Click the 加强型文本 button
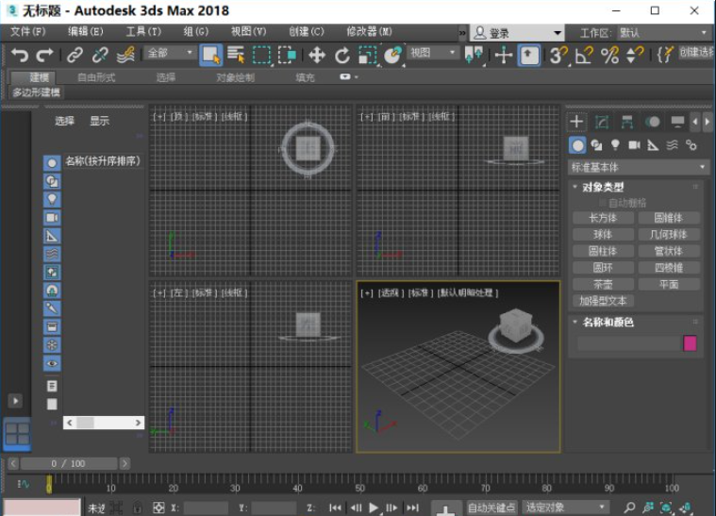The height and width of the screenshot is (516, 716). (603, 301)
